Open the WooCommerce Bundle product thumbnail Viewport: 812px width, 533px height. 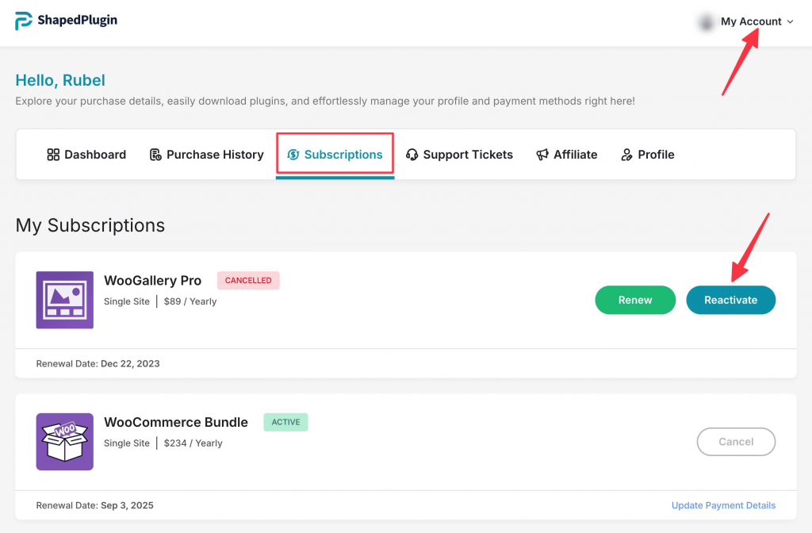click(x=65, y=442)
